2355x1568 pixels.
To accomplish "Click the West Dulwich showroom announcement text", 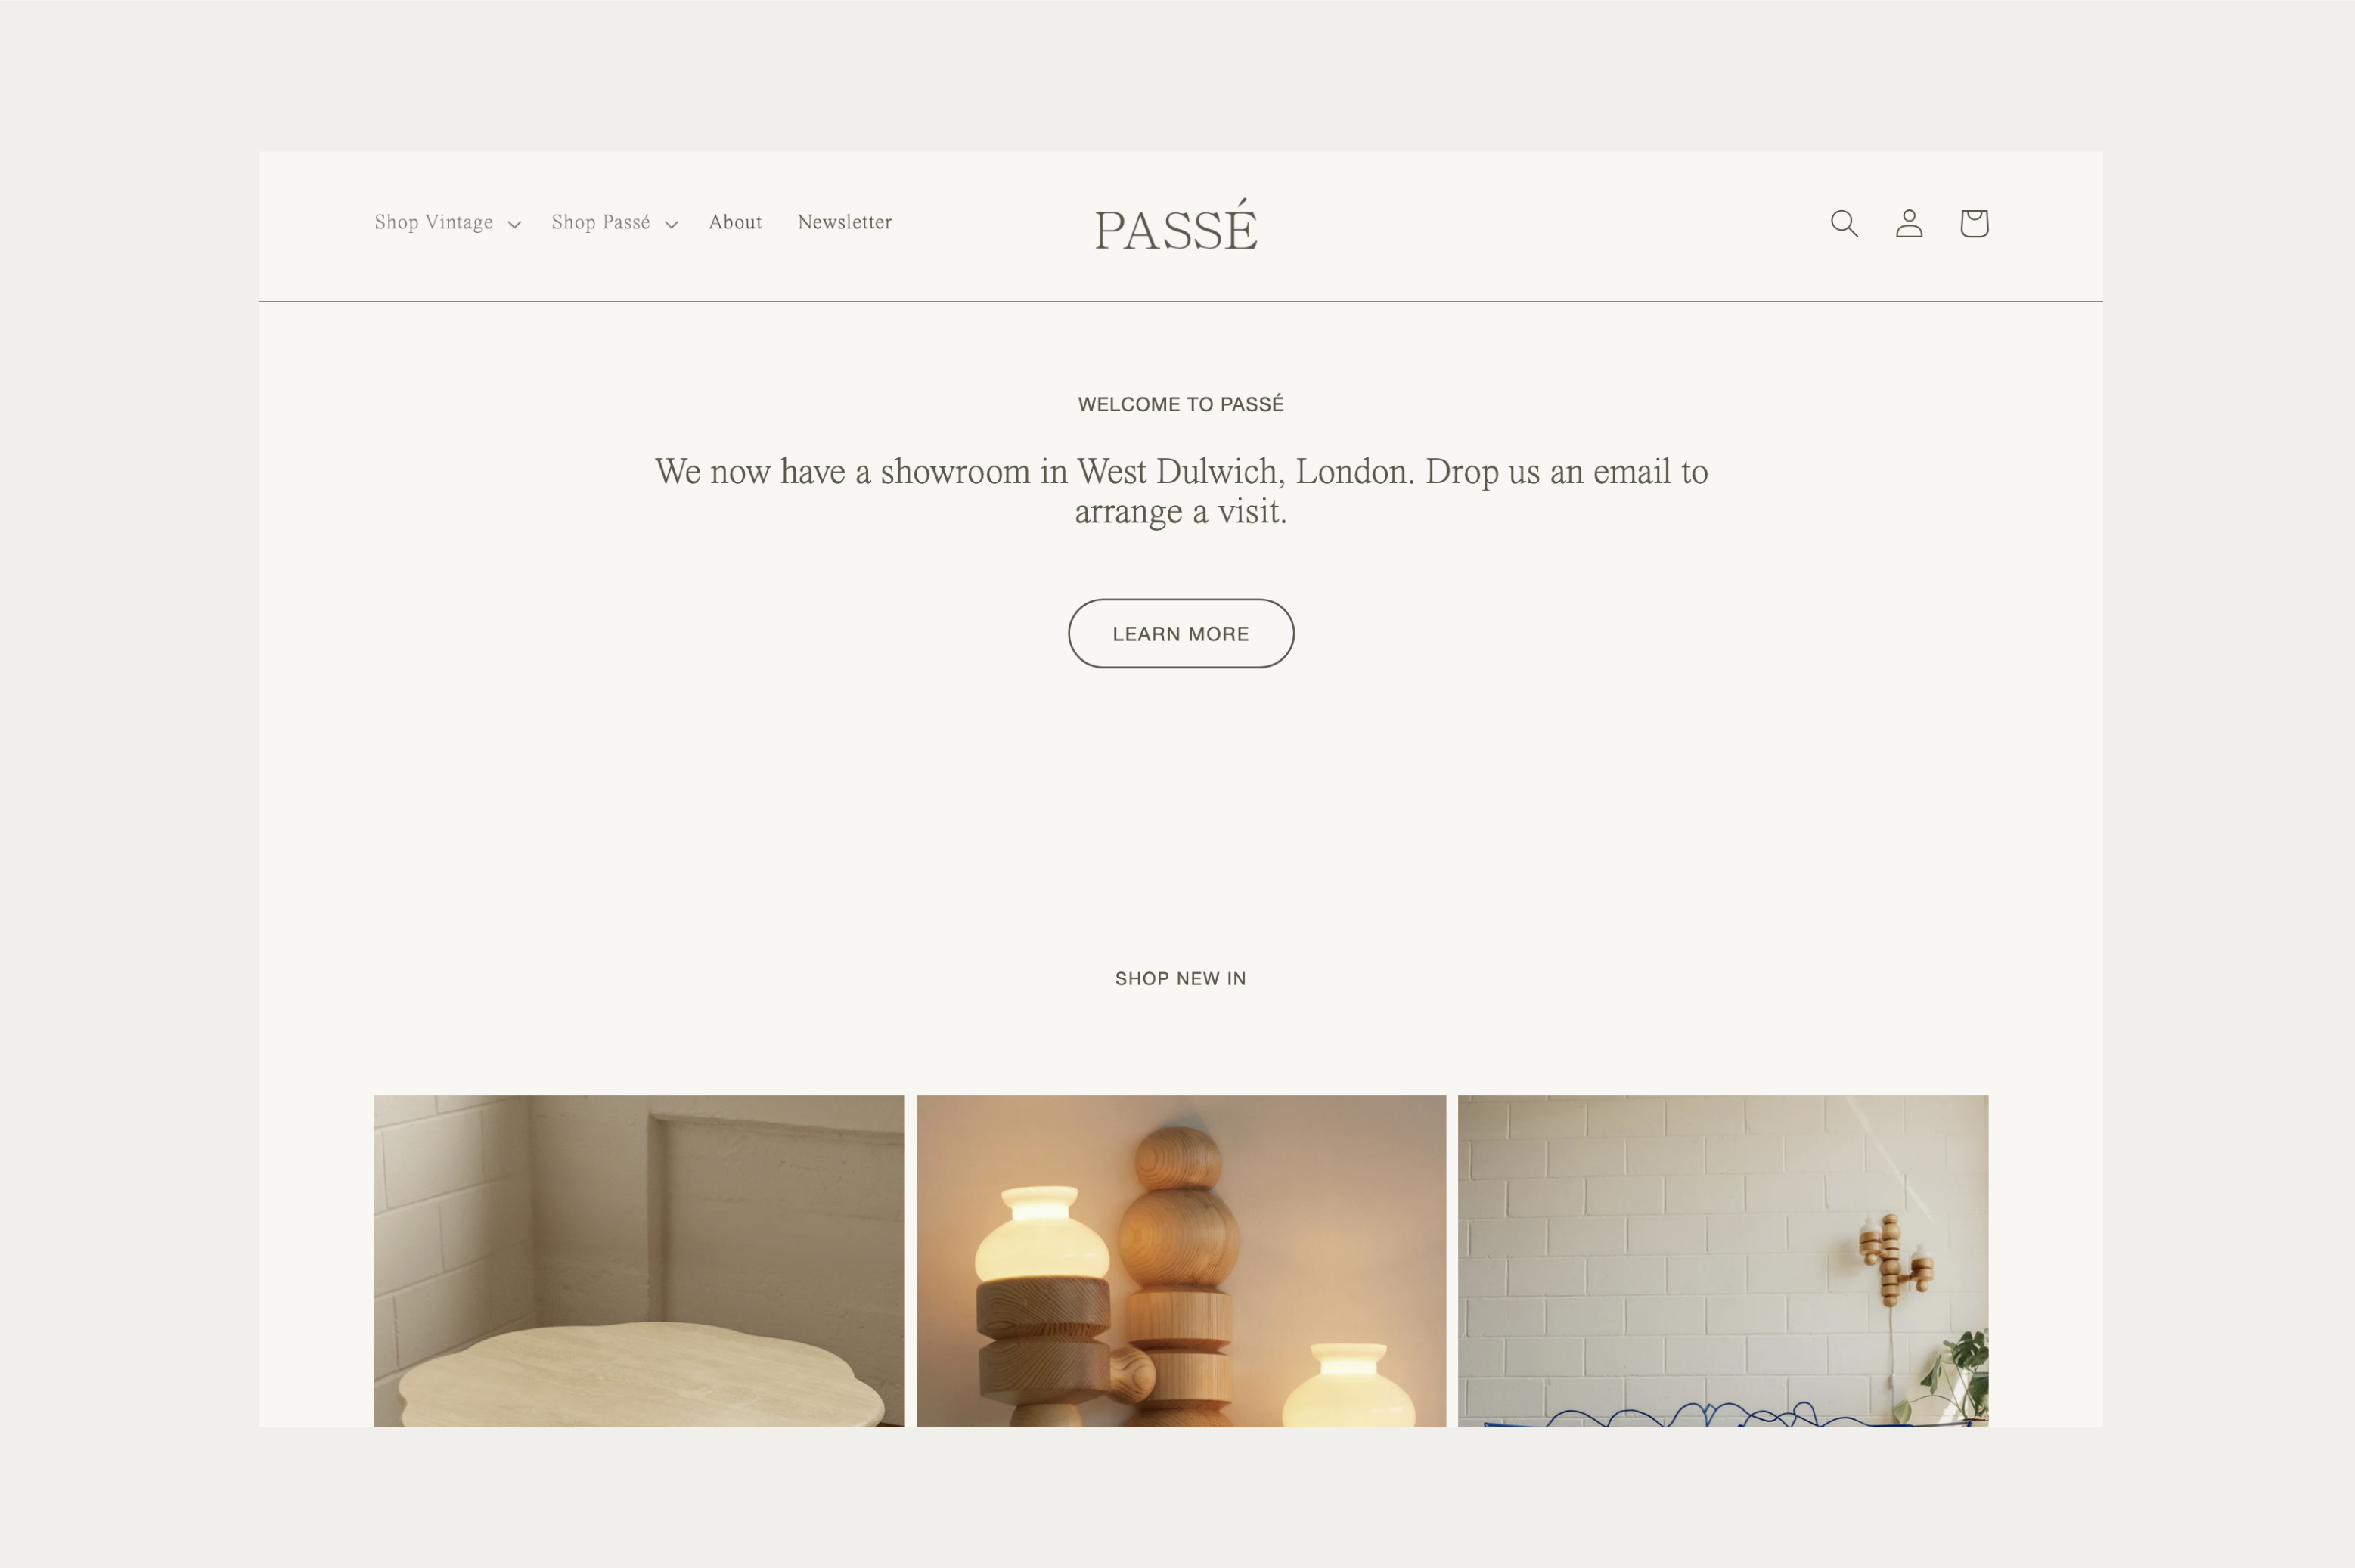I will click(1181, 491).
